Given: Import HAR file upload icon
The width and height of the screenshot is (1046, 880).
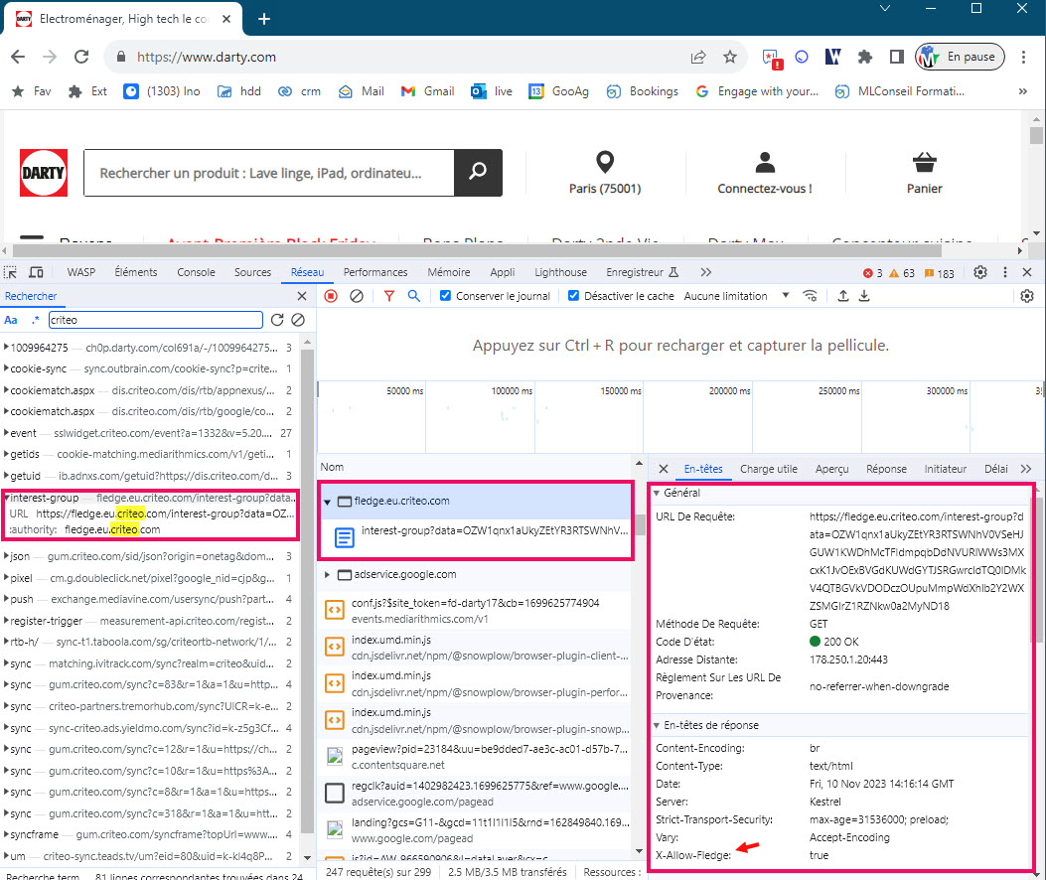Looking at the screenshot, I should click(x=843, y=296).
